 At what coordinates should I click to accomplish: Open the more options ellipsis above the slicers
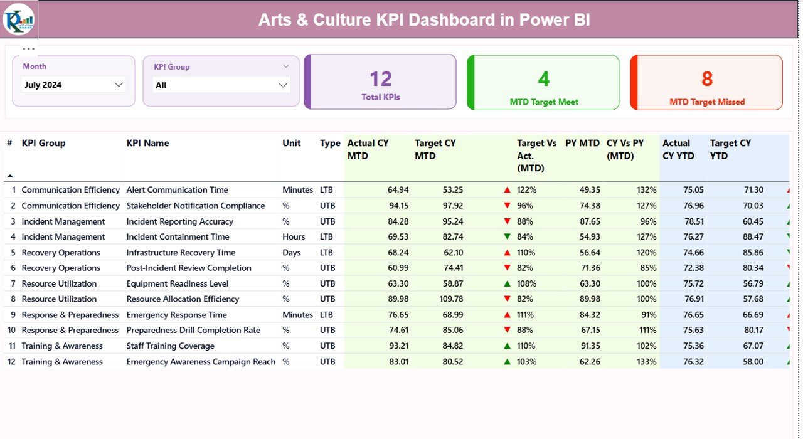[28, 48]
